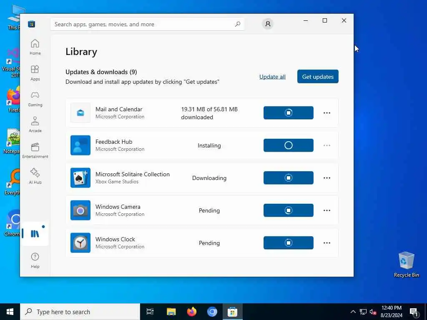Screen dimensions: 427x320
Task: Click the Mail and Calendar app name
Action: (119, 109)
